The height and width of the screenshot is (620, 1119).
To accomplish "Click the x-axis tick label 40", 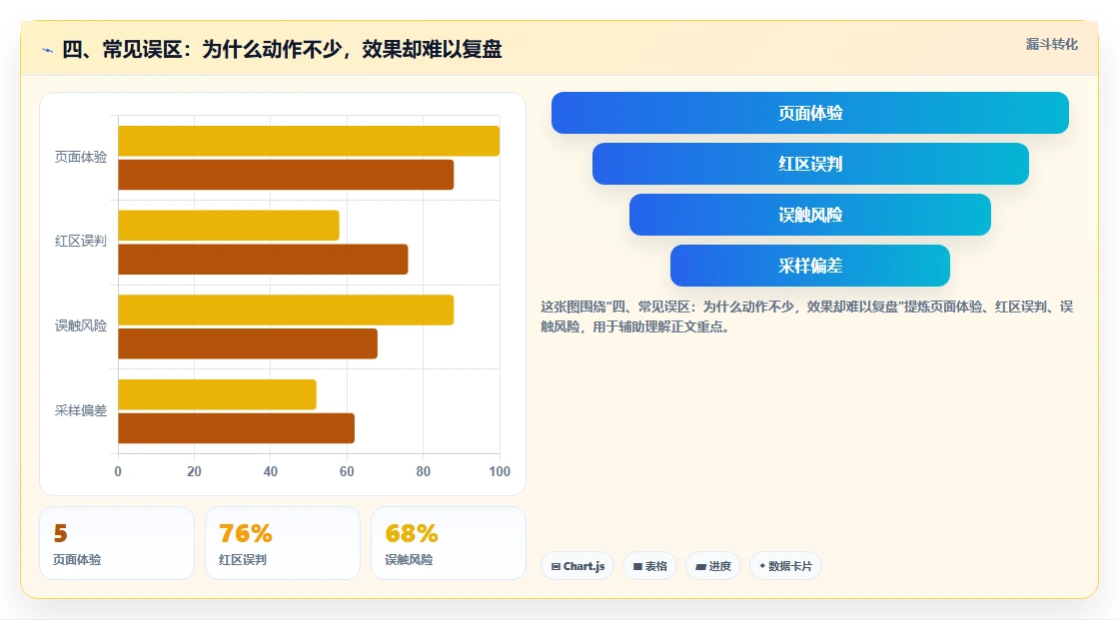I will tap(271, 471).
